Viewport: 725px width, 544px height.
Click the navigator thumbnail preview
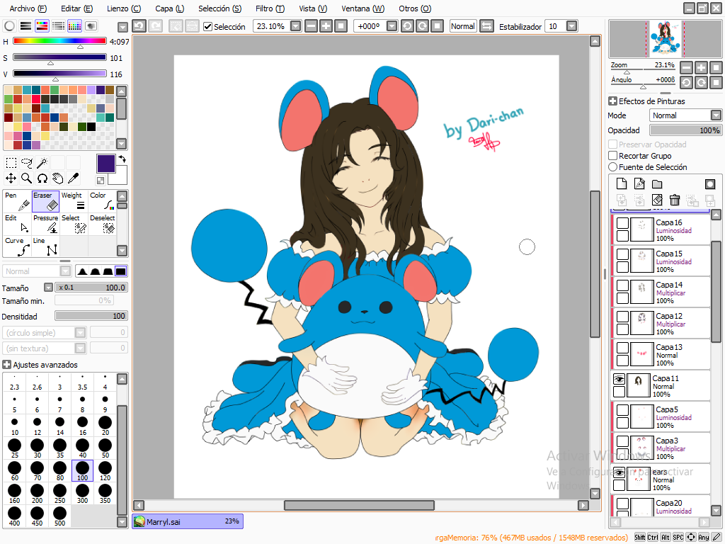coord(666,39)
